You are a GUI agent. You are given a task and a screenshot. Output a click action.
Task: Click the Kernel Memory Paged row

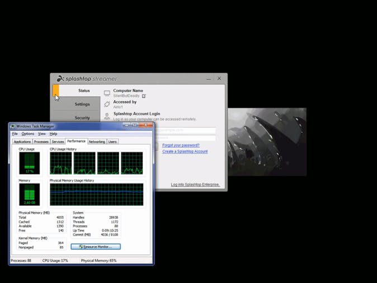coord(41,243)
